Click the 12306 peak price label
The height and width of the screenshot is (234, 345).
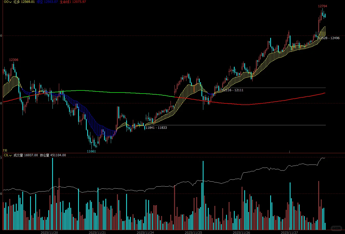click(14, 60)
